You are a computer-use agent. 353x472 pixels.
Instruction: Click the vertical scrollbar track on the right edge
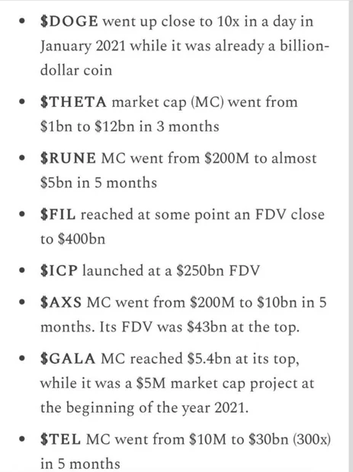point(350,236)
